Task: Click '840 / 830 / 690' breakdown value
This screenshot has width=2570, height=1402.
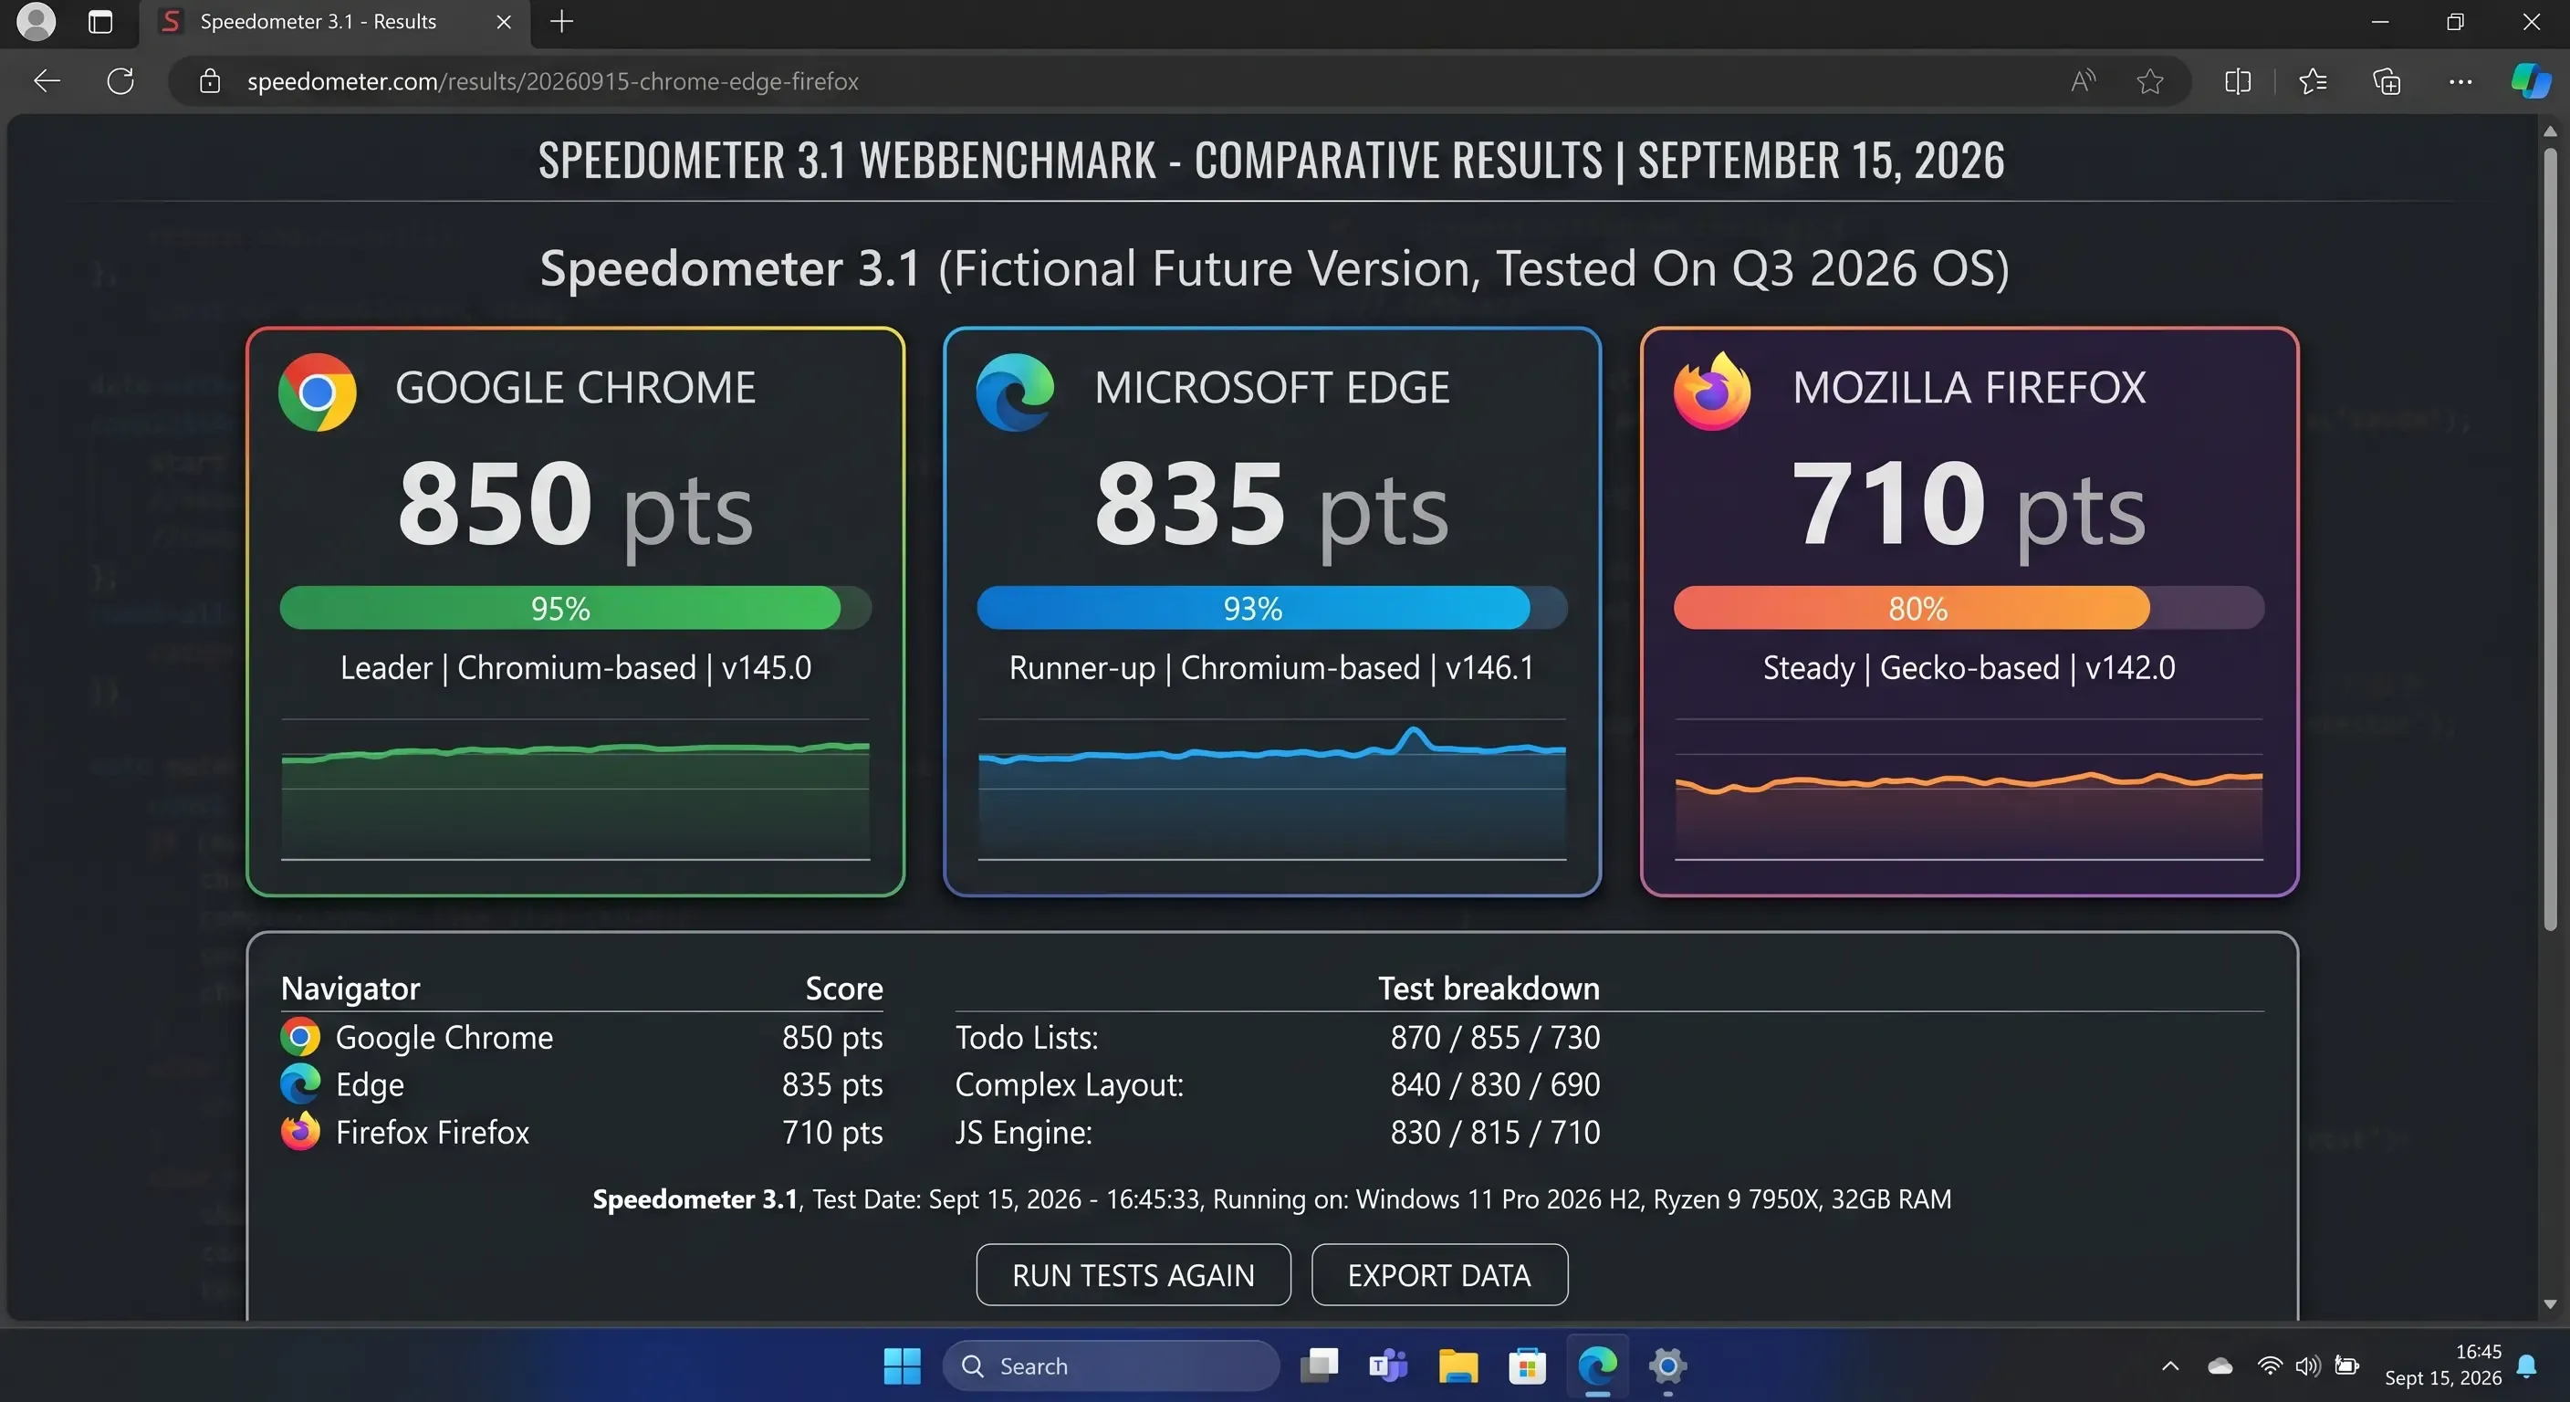Action: pos(1496,1084)
